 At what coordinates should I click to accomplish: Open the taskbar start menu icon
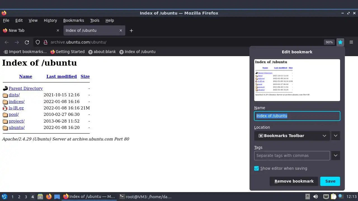coord(4,197)
